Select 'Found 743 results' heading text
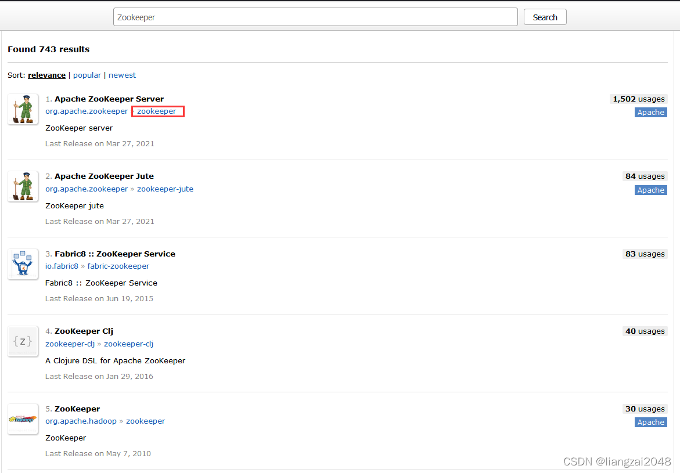This screenshot has width=680, height=473. pos(49,49)
